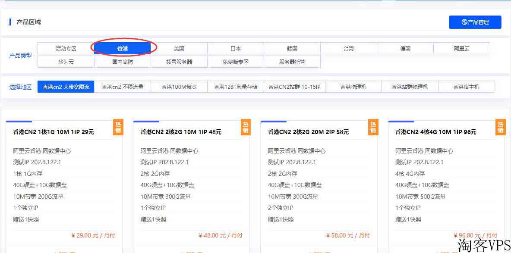Click the 香港CN2 4核4G 96元 plan title
This screenshot has width=511, height=253.
[435, 132]
